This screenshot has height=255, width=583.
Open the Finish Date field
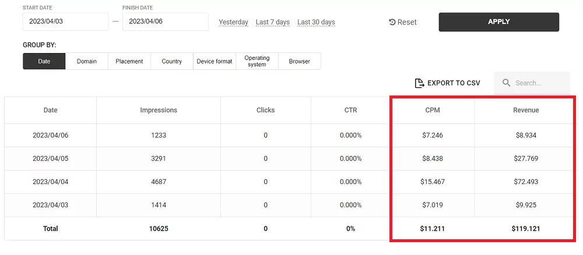point(165,22)
